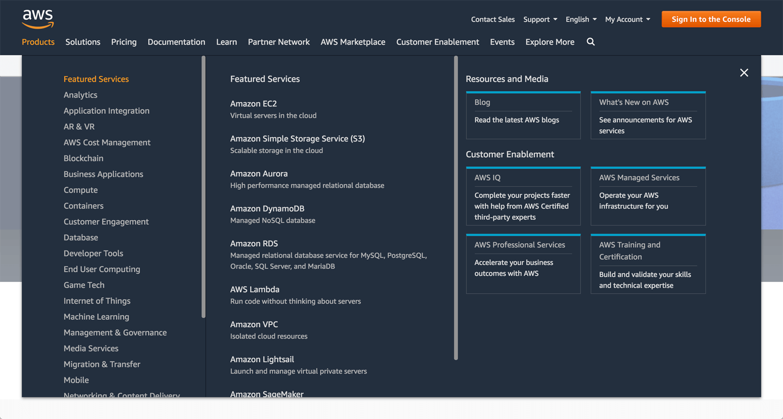Viewport: 783px width, 419px height.
Task: Select End User Computing category
Action: (102, 269)
